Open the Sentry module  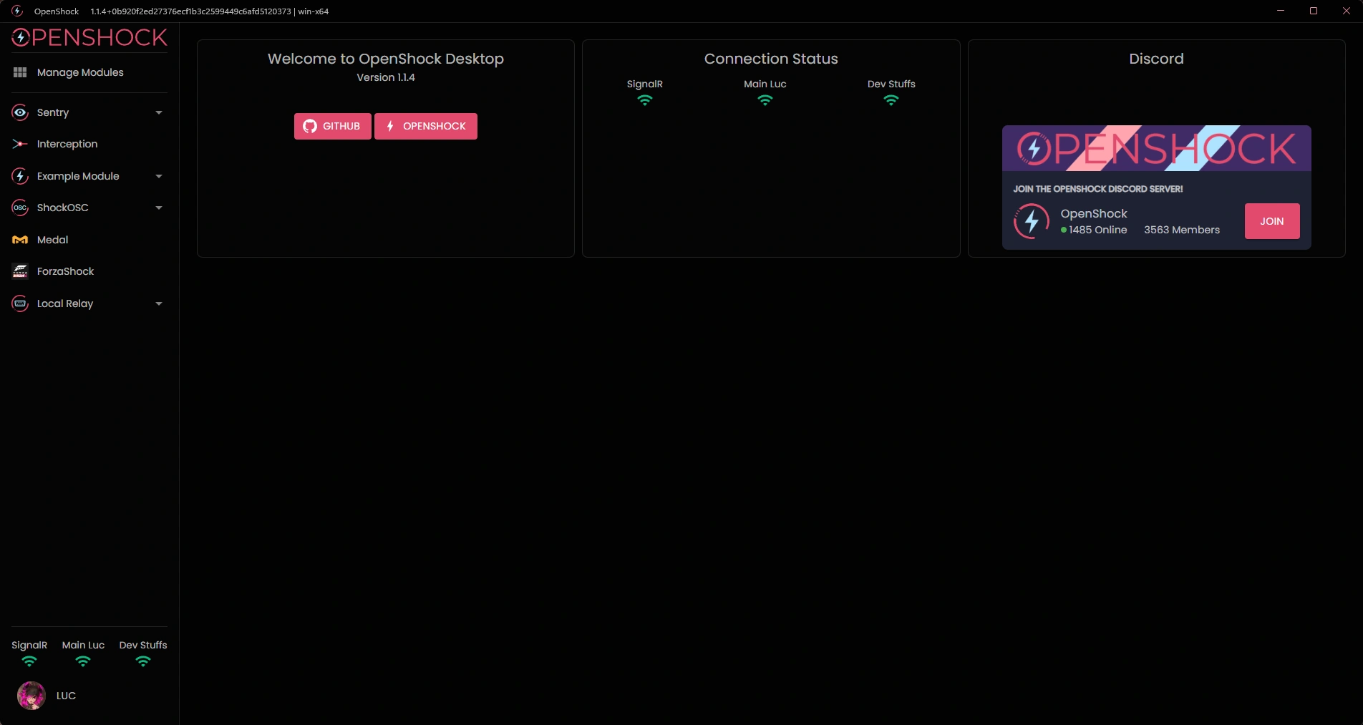[x=89, y=112]
